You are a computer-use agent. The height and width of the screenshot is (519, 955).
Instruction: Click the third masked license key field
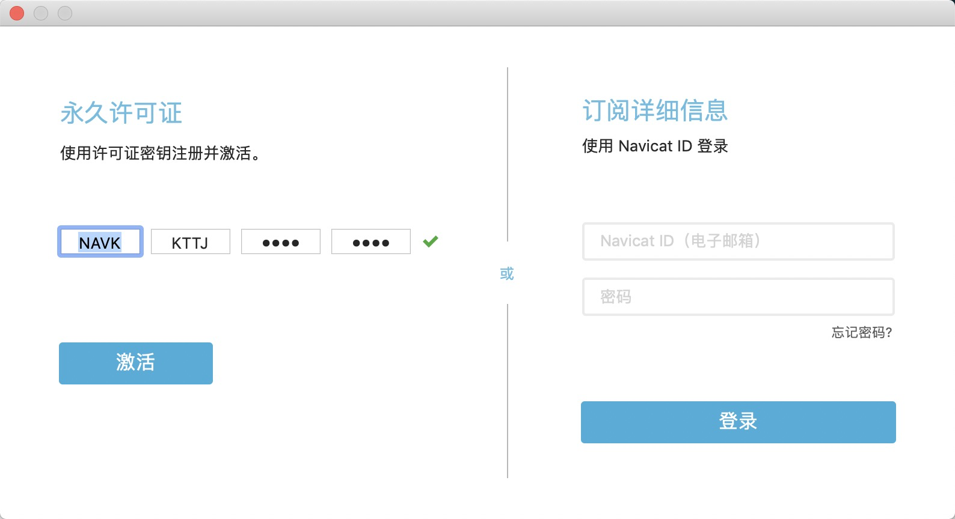(281, 241)
